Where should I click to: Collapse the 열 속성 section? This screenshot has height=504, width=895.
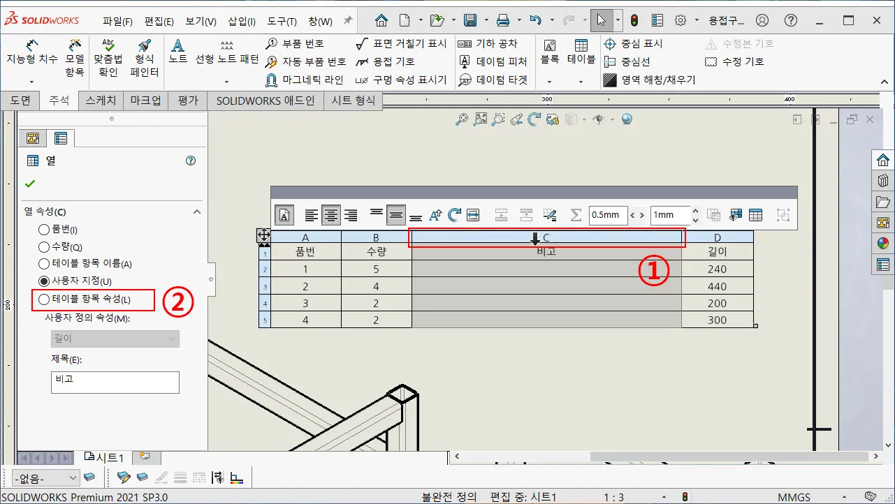tap(196, 212)
